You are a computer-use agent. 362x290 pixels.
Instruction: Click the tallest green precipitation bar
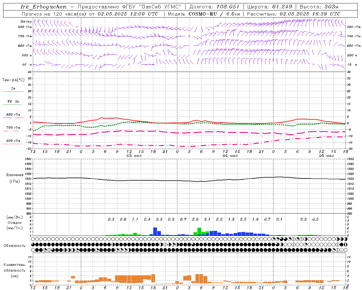pos(199,232)
